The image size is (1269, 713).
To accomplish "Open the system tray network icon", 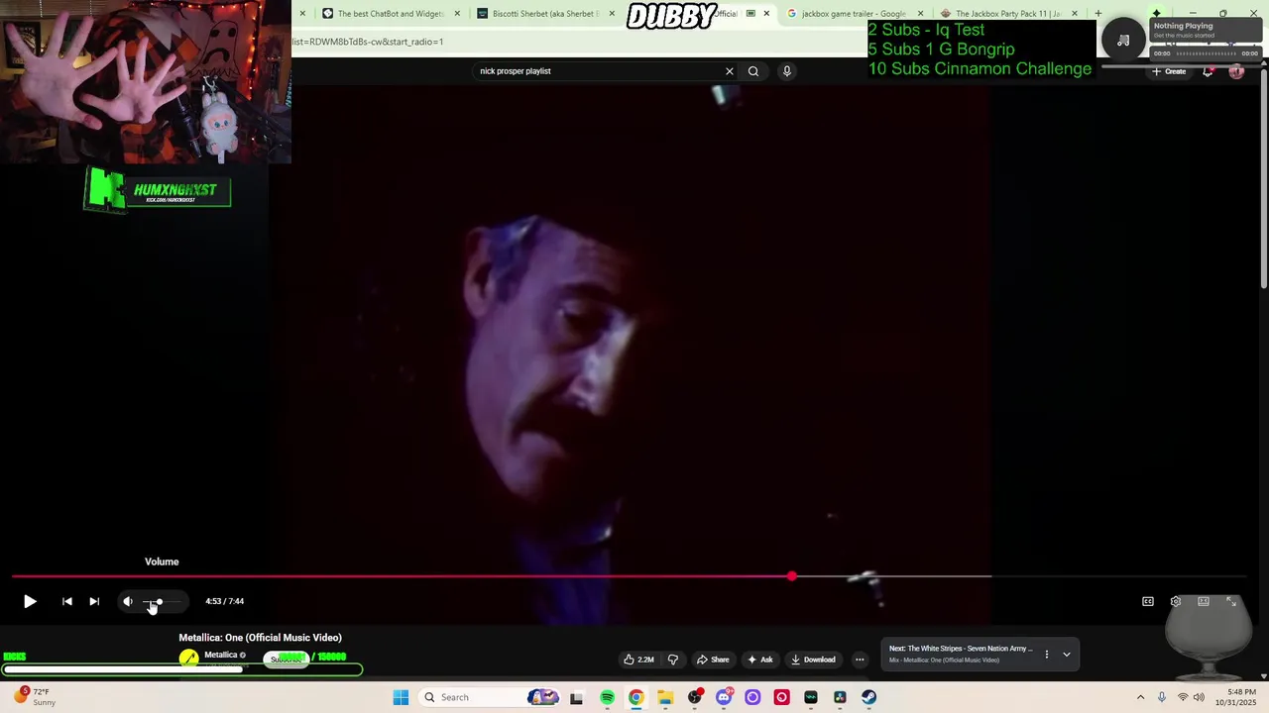I will tap(1183, 697).
